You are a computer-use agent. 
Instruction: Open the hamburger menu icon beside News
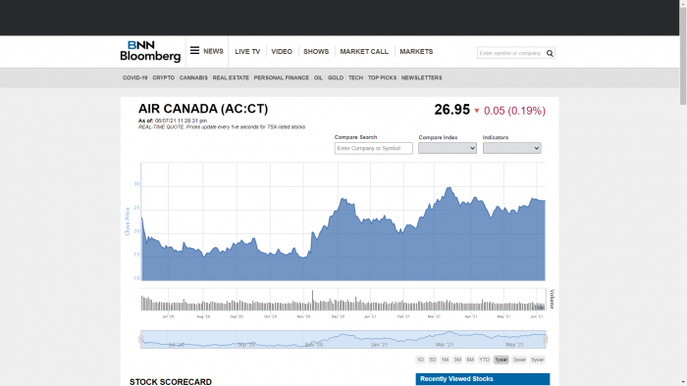(194, 51)
